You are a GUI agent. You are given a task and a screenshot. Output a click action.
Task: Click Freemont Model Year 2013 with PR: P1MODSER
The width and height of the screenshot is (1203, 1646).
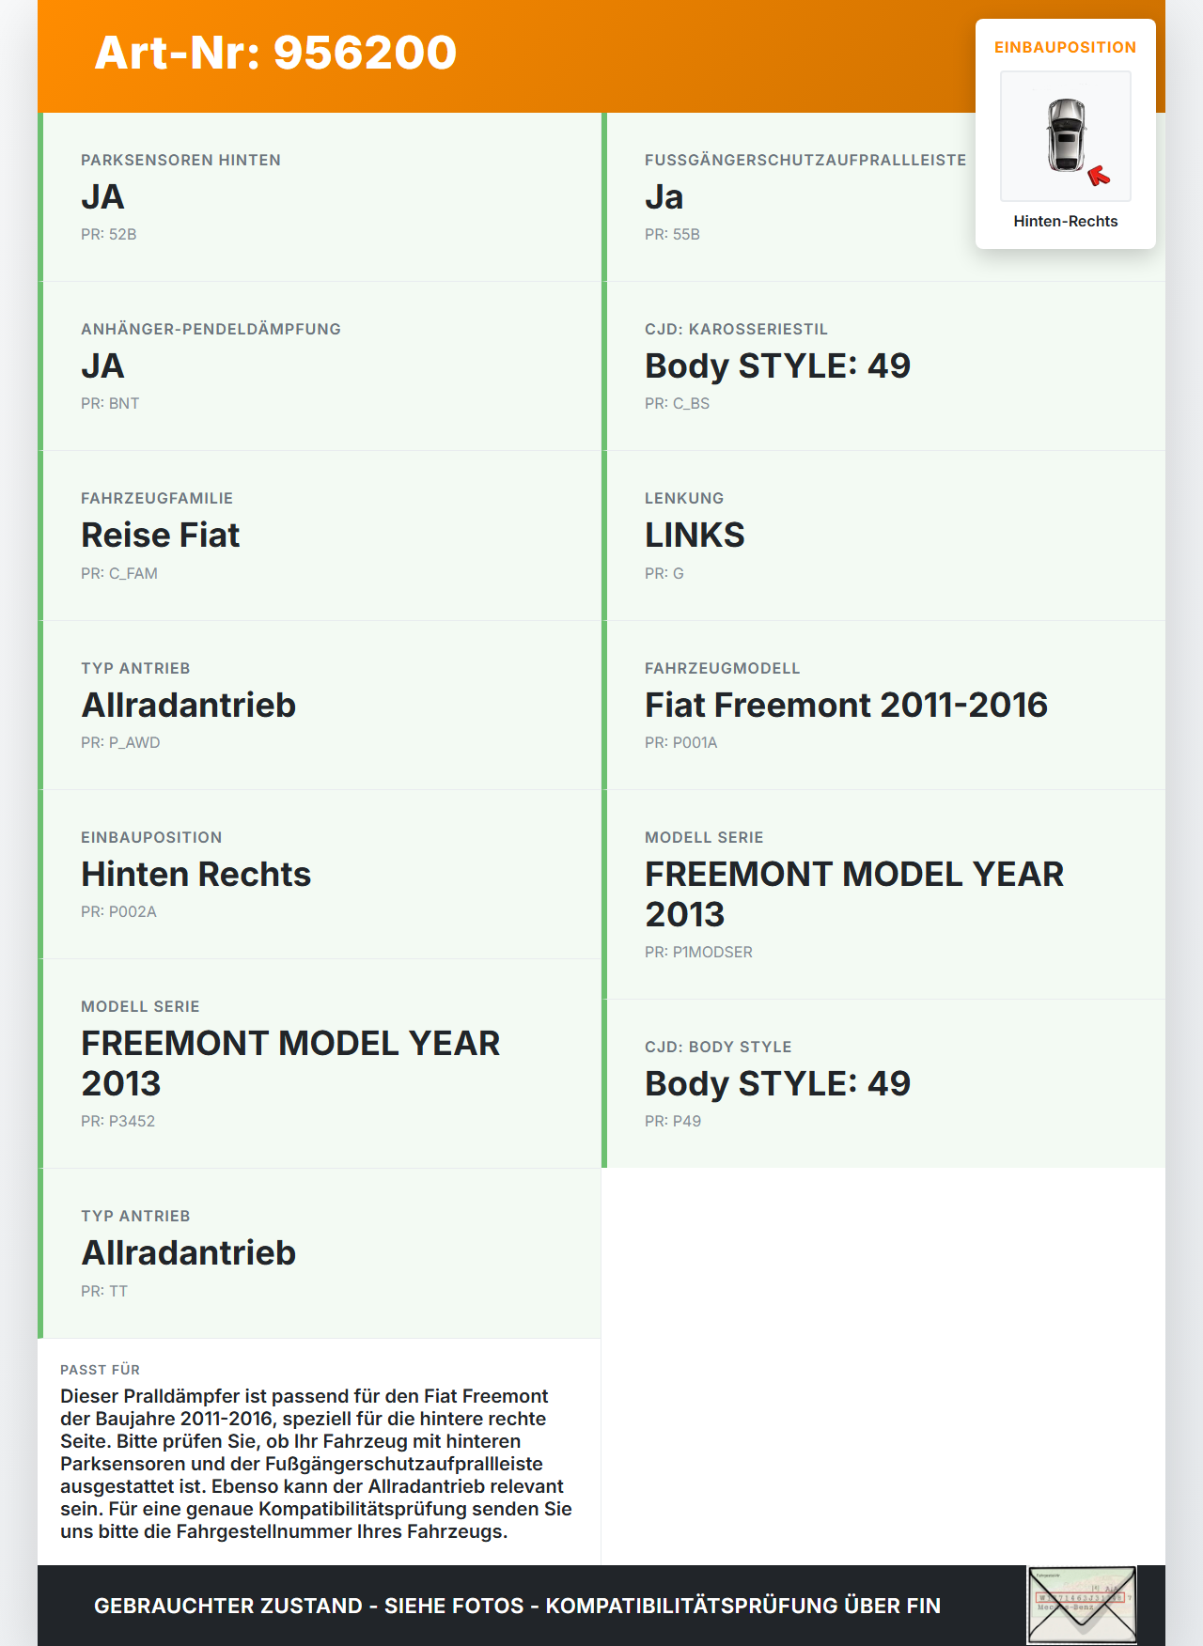click(853, 893)
